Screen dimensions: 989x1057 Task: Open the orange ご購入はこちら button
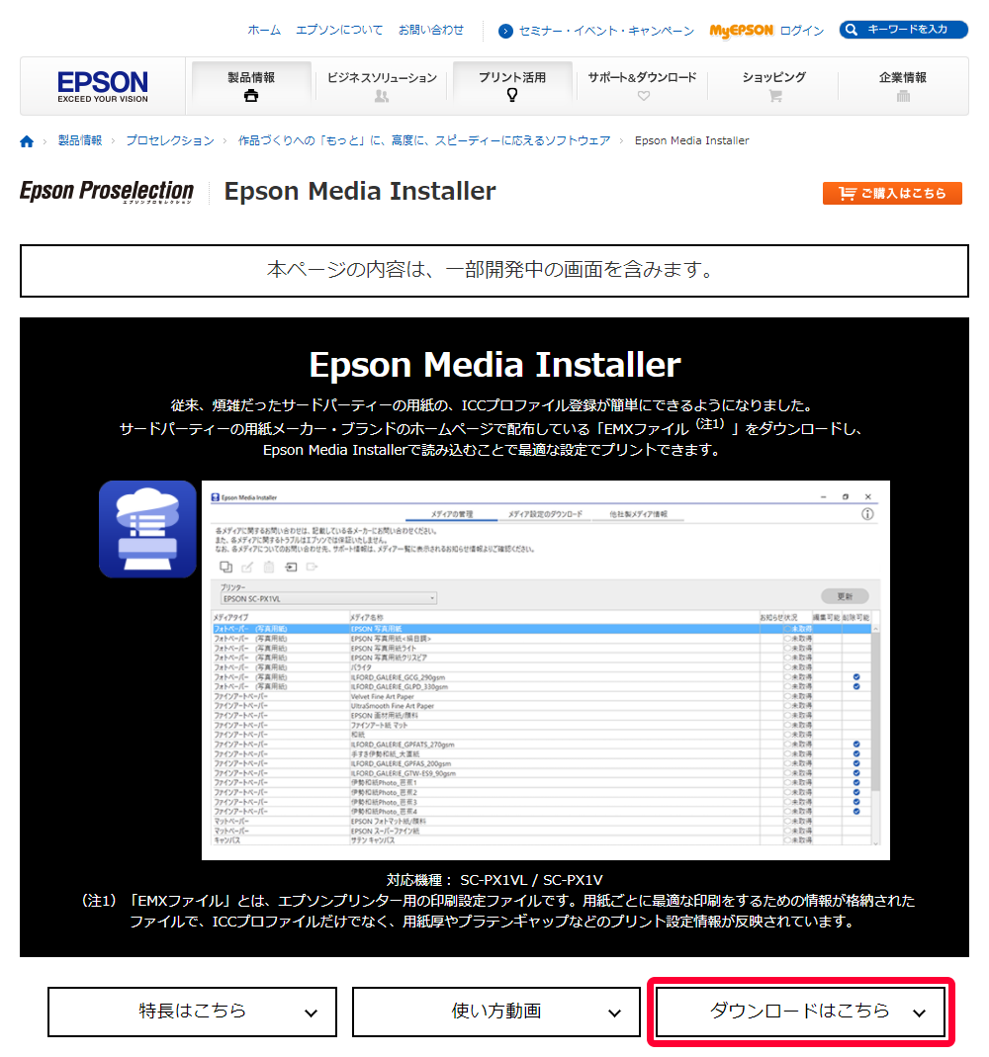(892, 193)
